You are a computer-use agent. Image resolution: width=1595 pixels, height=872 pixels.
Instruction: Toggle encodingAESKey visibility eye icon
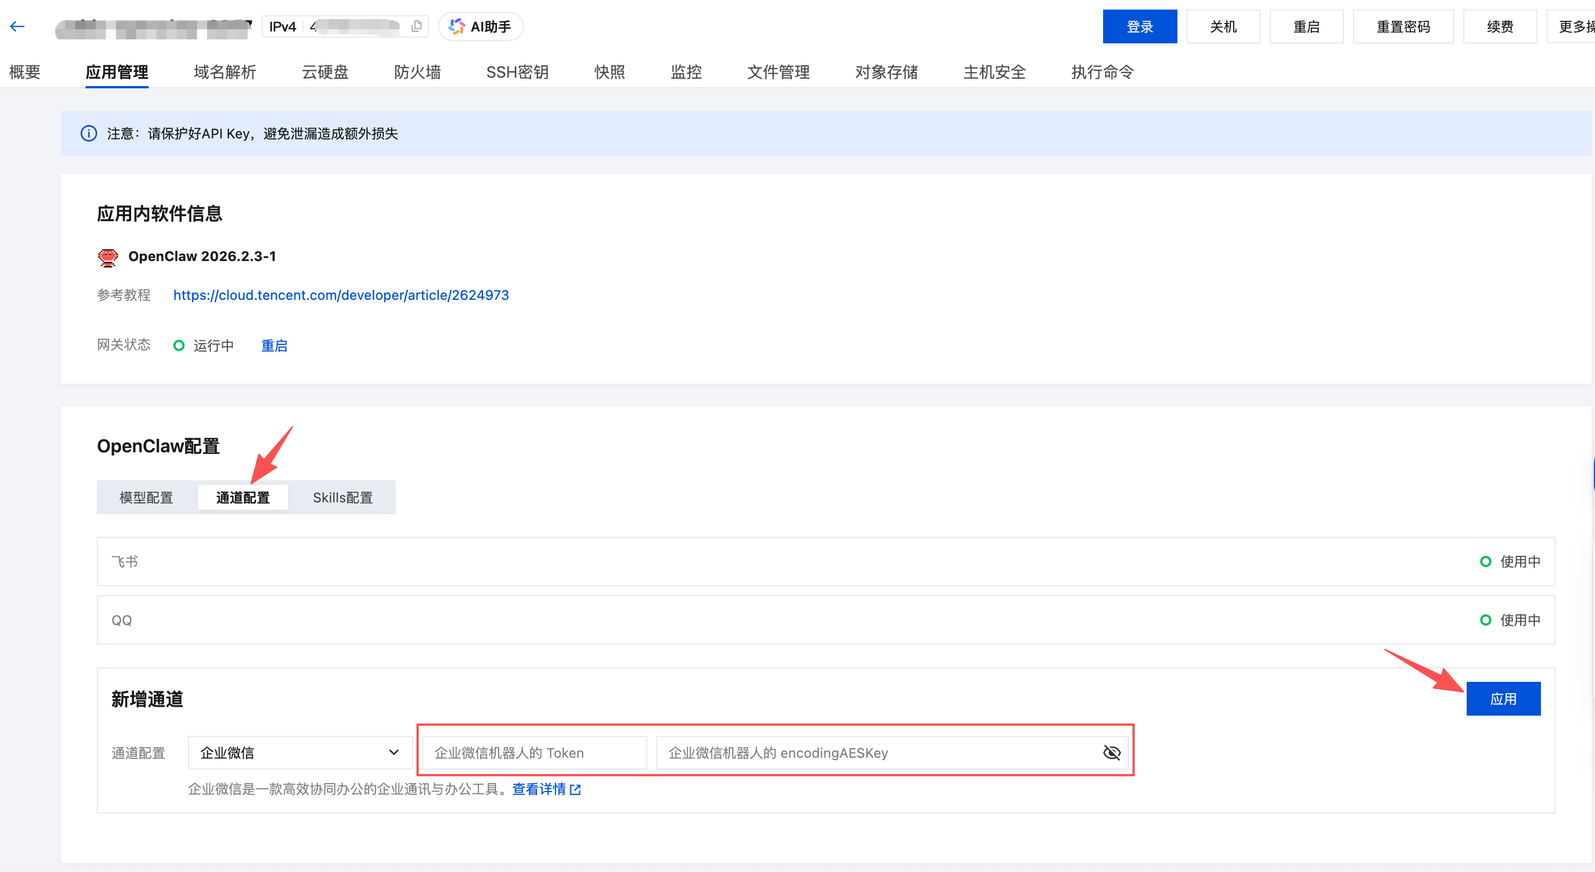[1112, 753]
